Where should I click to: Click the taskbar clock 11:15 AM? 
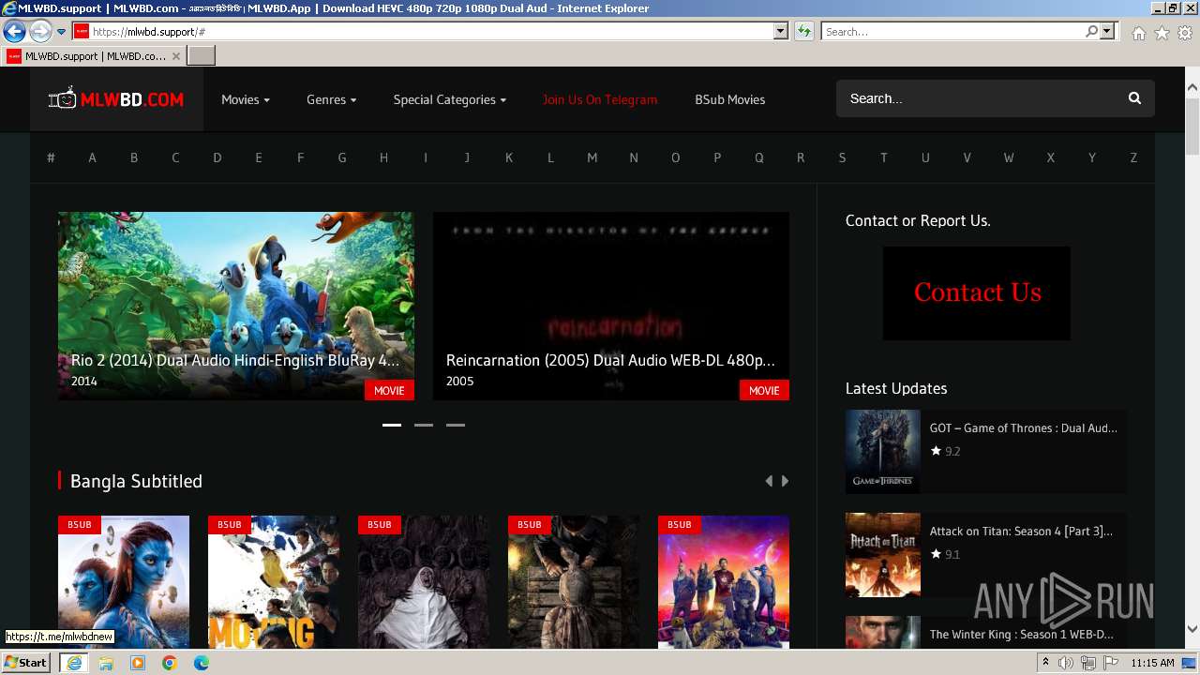pos(1152,663)
